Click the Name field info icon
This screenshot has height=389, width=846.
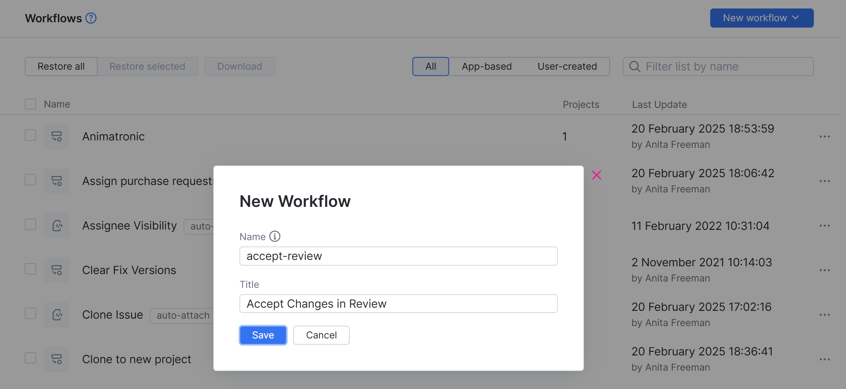274,236
